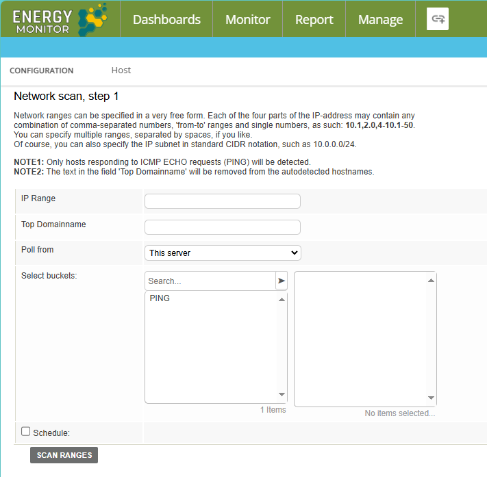Enable the Schedule checkbox
The width and height of the screenshot is (487, 477).
coord(26,431)
